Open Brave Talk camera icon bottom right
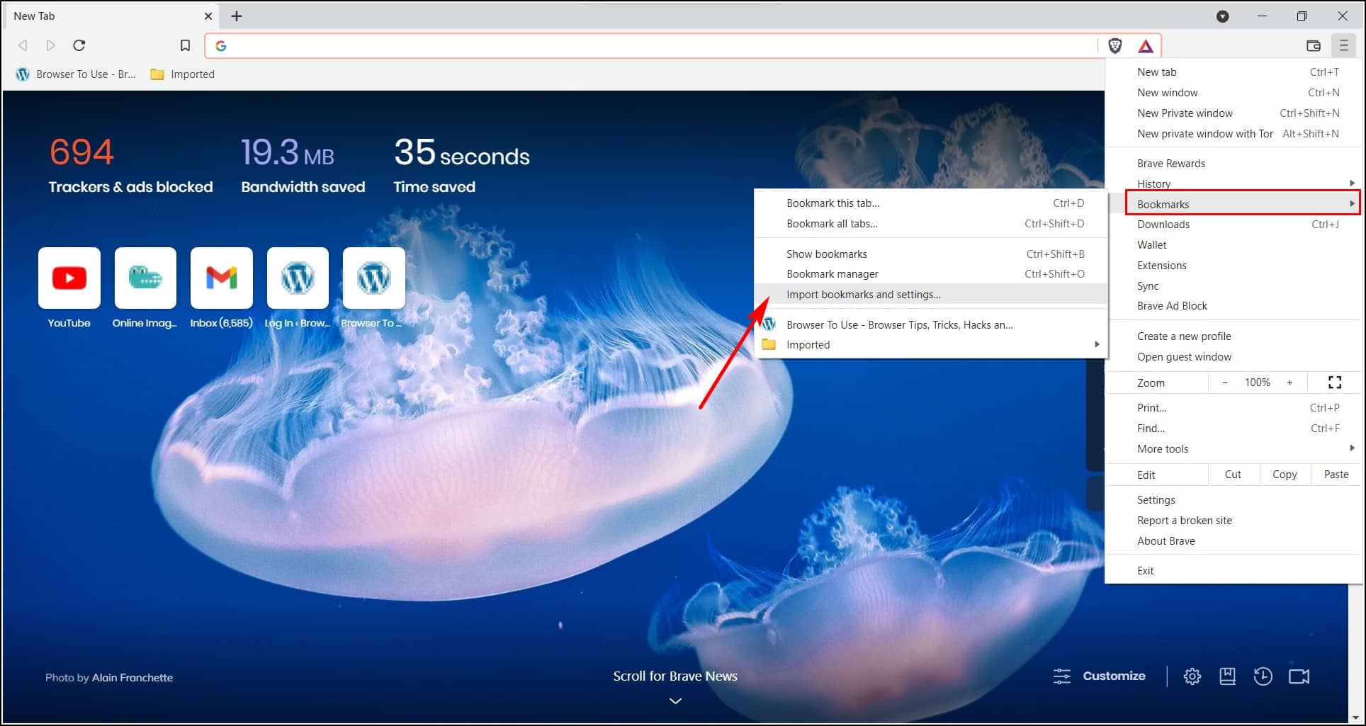 tap(1299, 676)
